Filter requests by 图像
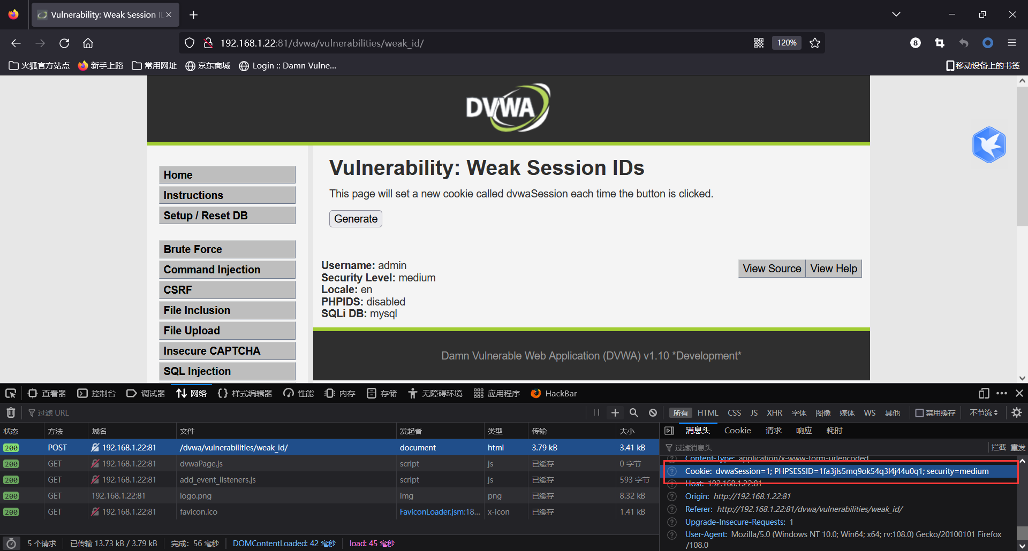The image size is (1028, 551). click(x=823, y=413)
